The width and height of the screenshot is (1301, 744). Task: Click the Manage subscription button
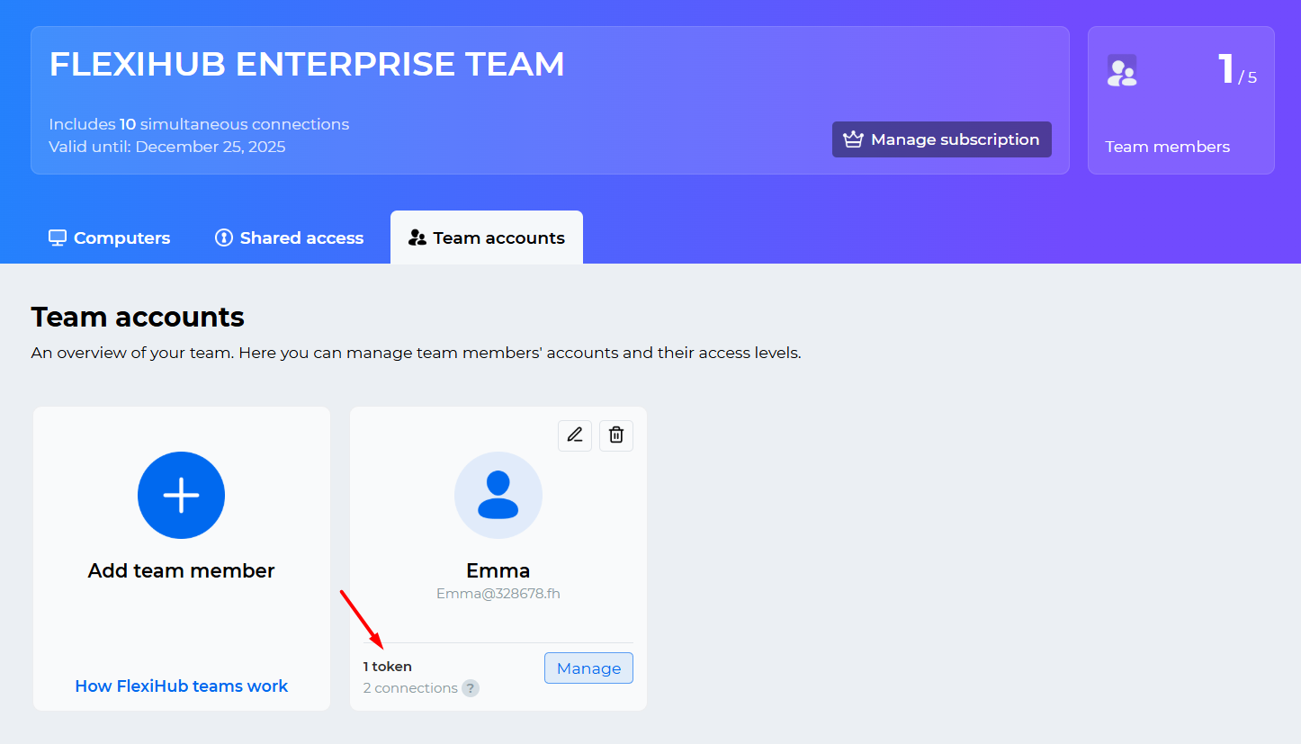942,139
